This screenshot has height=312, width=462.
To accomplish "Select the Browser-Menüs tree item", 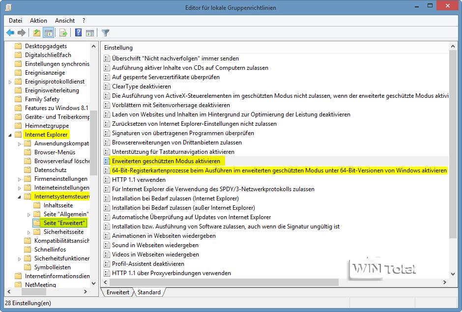I will (55, 152).
